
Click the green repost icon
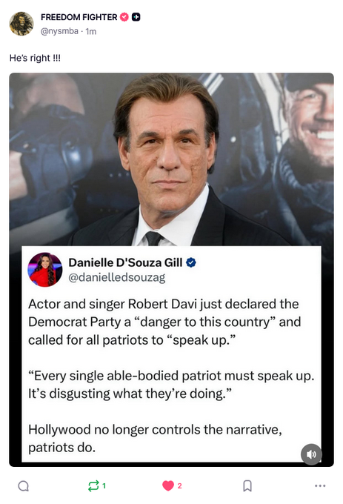pos(93,485)
